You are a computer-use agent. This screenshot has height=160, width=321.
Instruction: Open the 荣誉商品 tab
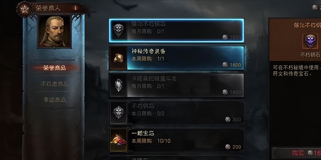[x=55, y=68]
